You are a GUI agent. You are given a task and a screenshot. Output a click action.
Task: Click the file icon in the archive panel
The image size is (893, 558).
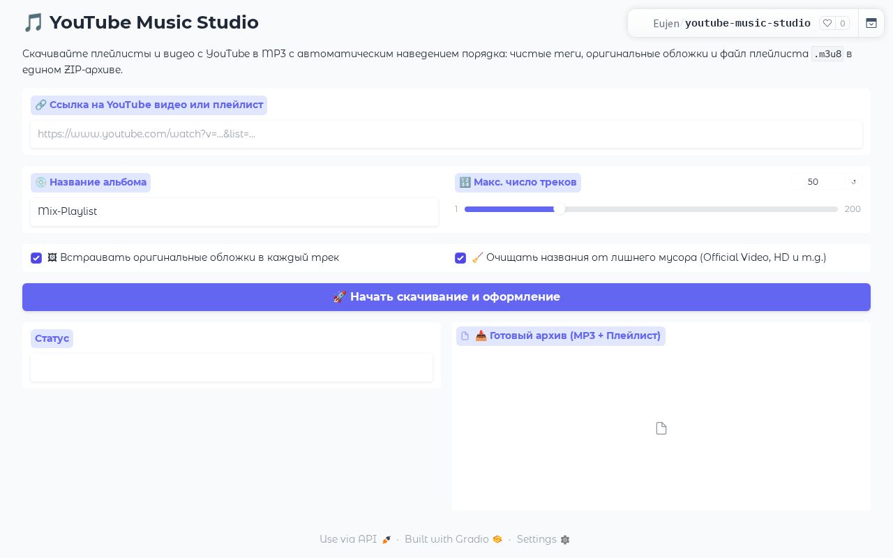[661, 428]
